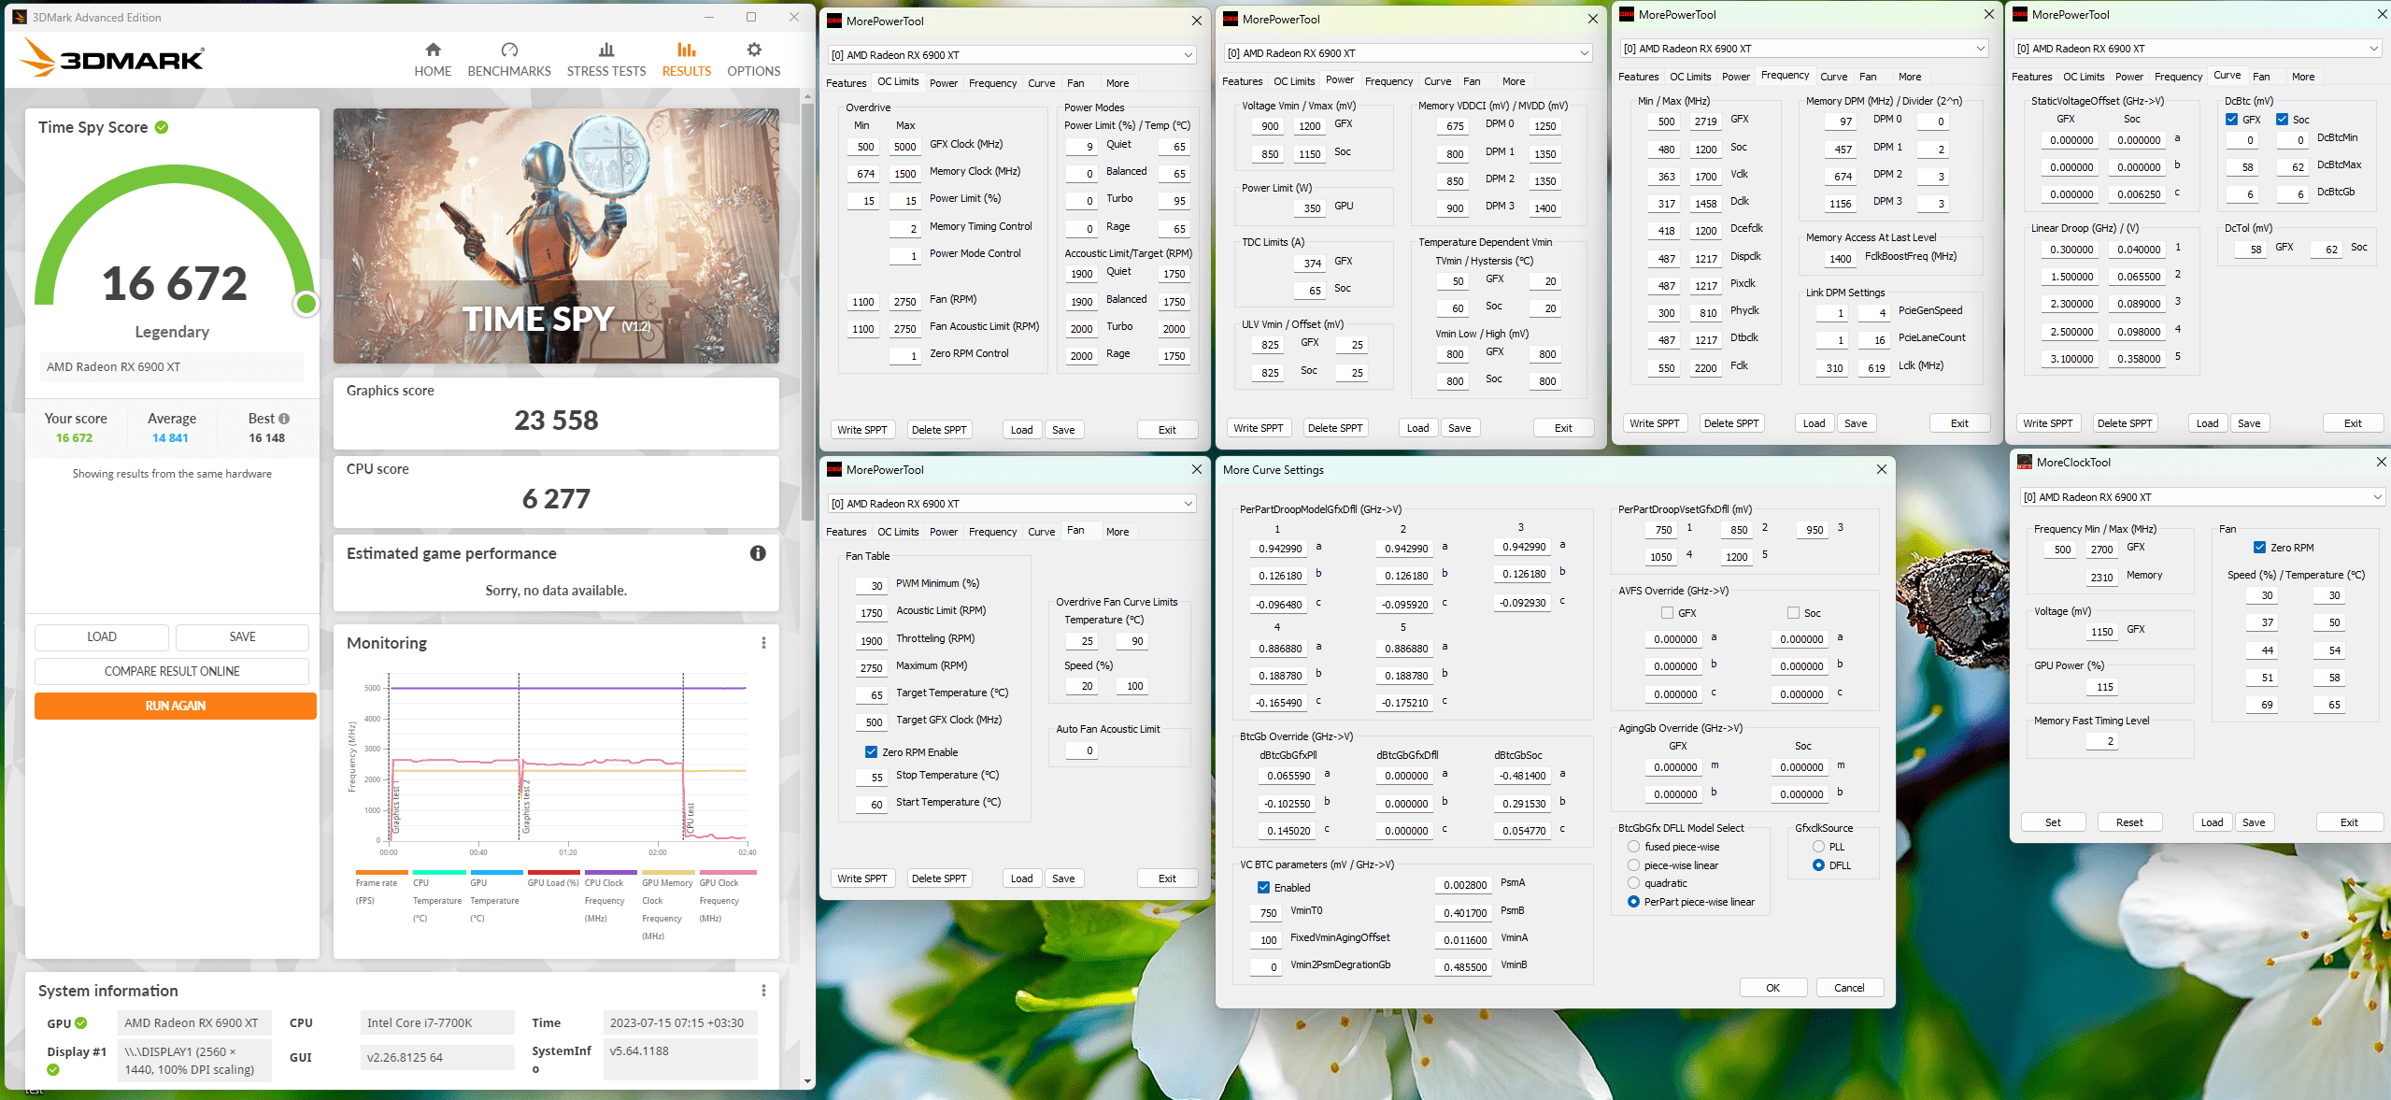Click the GPU Power (%) field showing 115

pyautogui.click(x=2104, y=687)
